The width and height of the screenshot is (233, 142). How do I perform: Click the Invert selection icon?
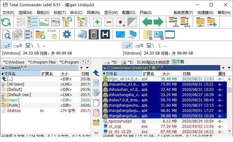(x=132, y=22)
